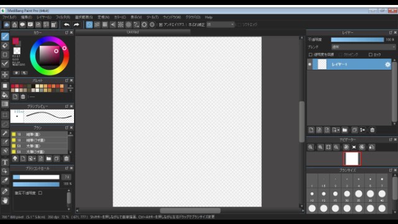Open the Help menu
This screenshot has height=224, width=398.
coord(208,17)
